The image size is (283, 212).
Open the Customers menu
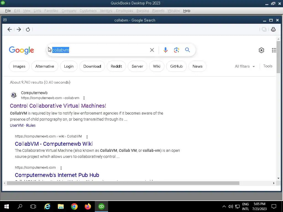[x=88, y=11]
